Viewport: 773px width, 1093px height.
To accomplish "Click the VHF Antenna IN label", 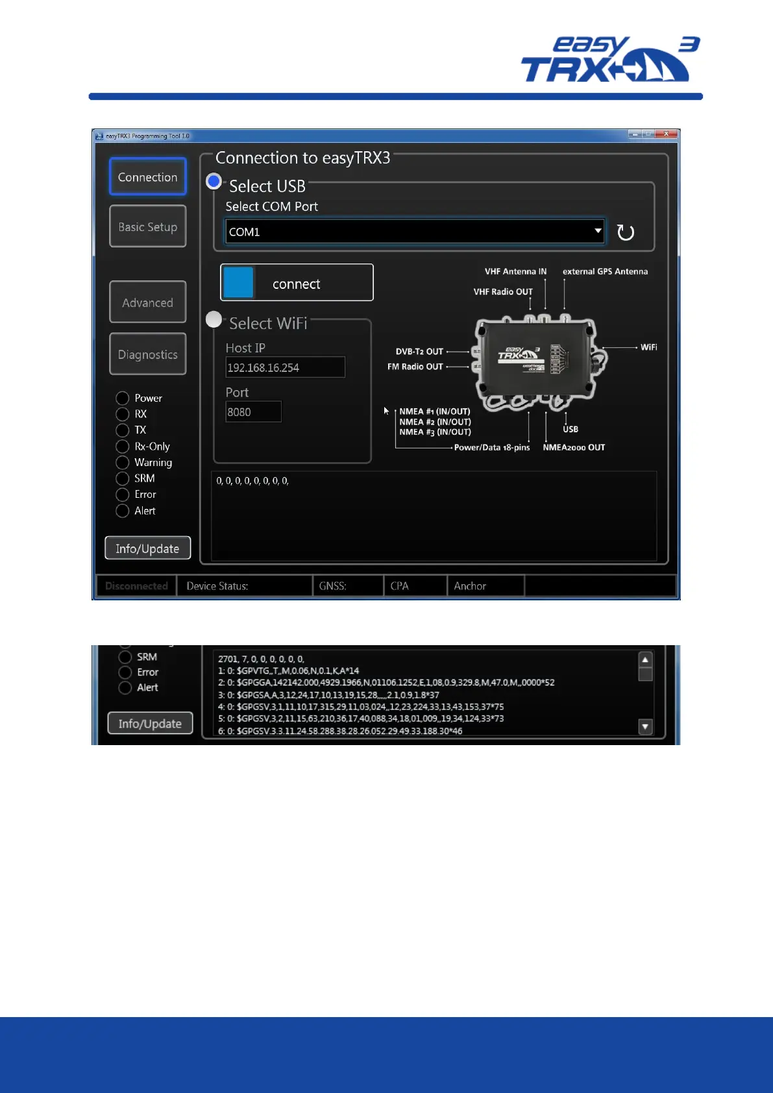I will 515,271.
